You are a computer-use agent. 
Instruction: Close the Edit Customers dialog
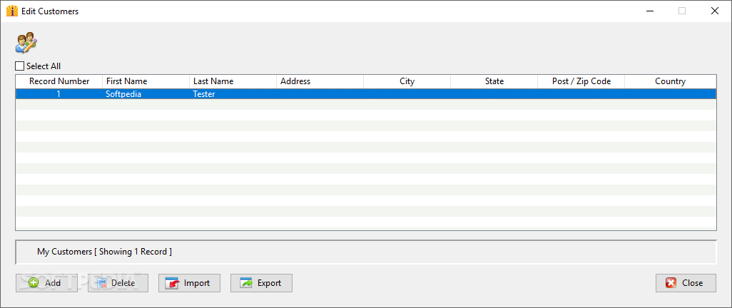686,283
